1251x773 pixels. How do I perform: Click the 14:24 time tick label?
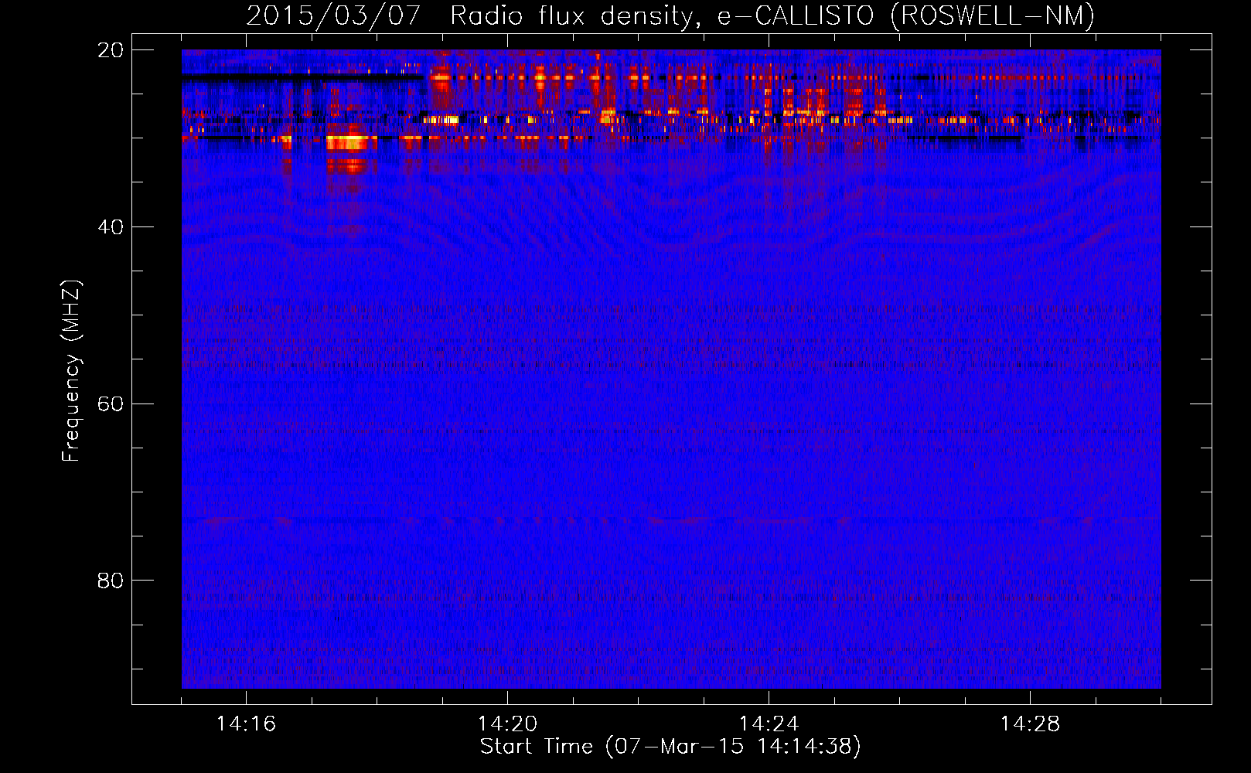[769, 724]
